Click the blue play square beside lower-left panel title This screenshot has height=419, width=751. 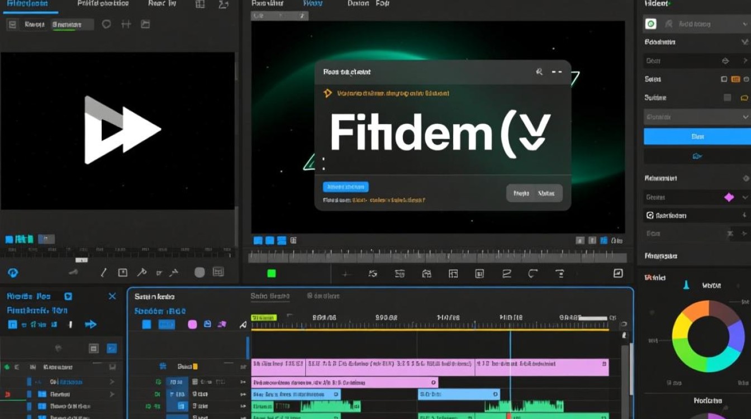[x=68, y=297]
